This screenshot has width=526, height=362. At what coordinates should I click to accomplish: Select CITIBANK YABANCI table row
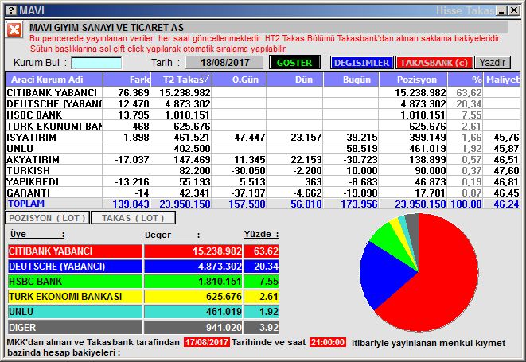(263, 92)
